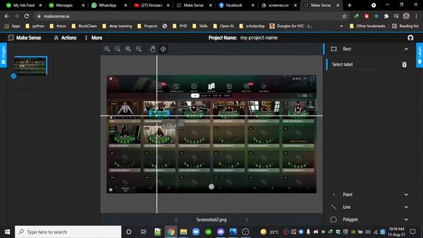Toggle the crosshair cursor mode
Screen dimensions: 423x238
[163, 49]
